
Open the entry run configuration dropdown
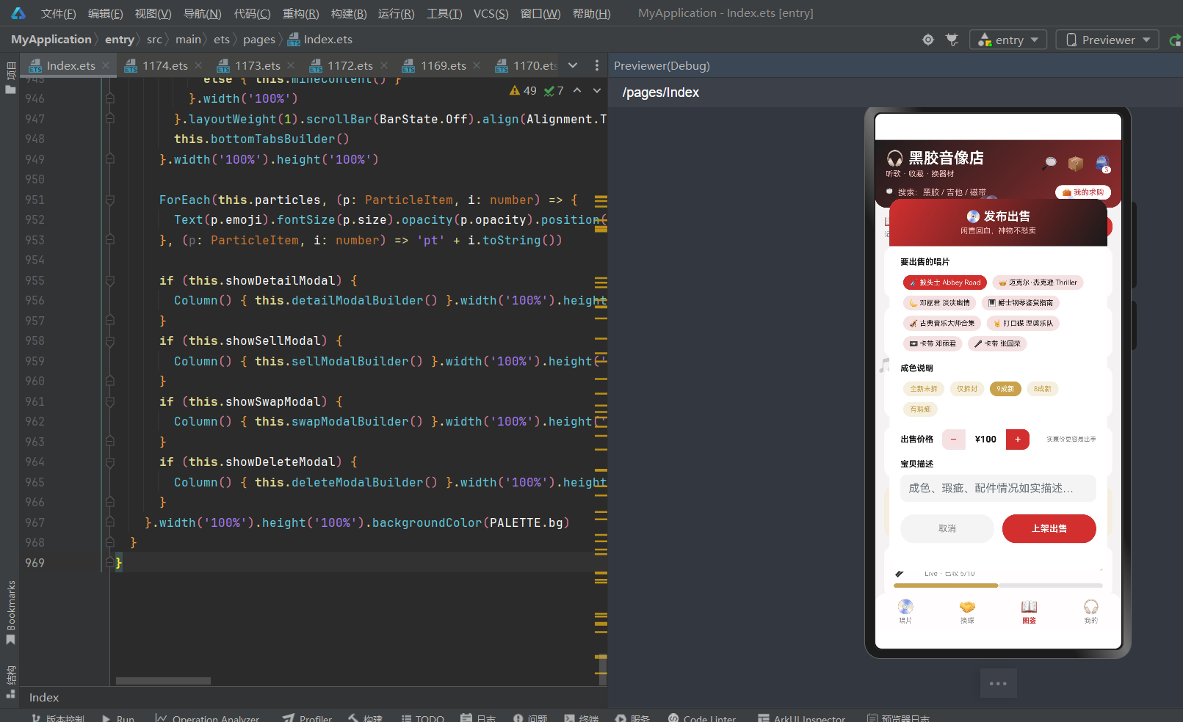1007,40
